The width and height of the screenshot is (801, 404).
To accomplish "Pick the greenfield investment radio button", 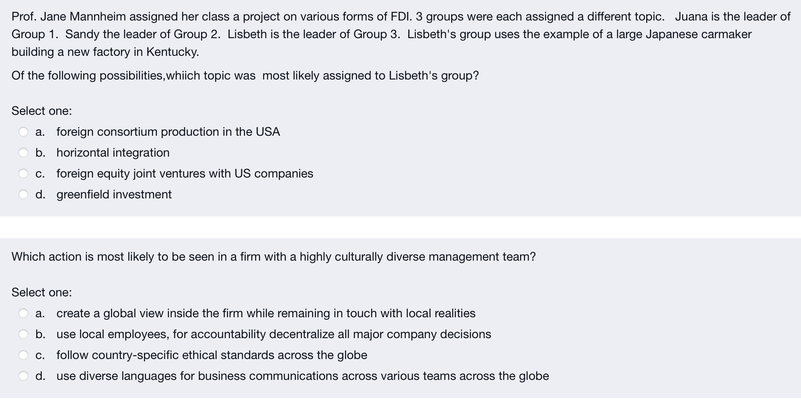I will tap(24, 194).
